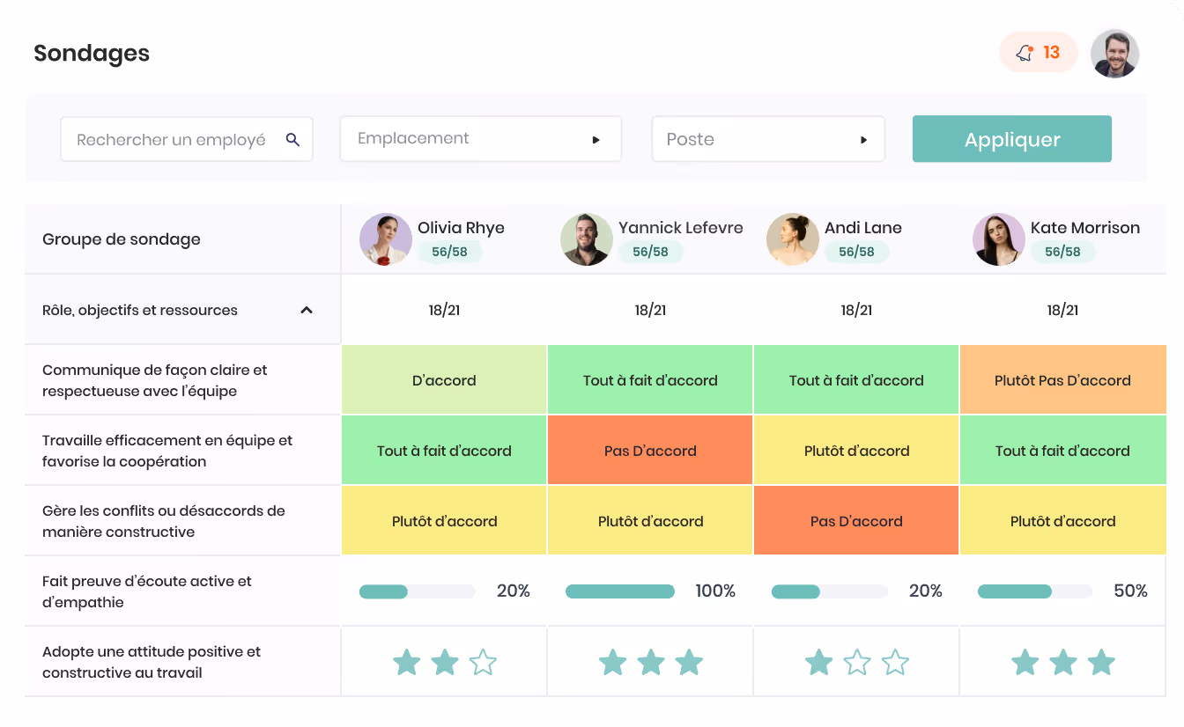Click the Gère les conflits row label
Viewport: 1184px width, 727px height.
pos(164,521)
